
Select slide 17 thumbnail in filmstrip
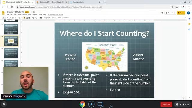(11, 29)
